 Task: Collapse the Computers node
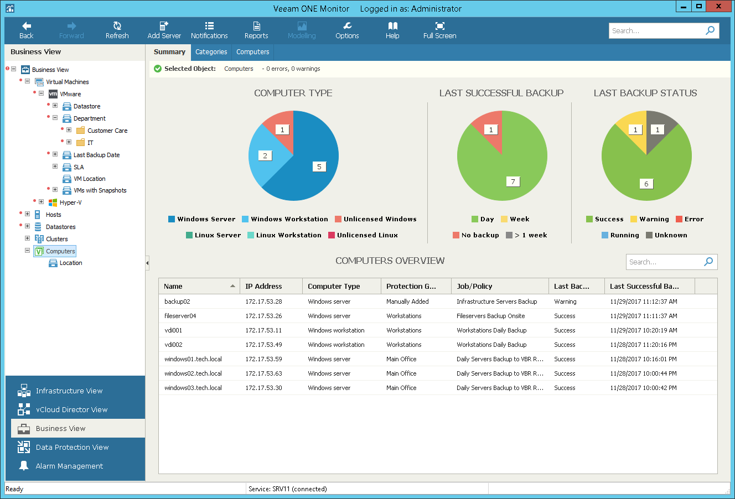pos(27,251)
